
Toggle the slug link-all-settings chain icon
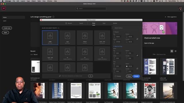[137, 69]
